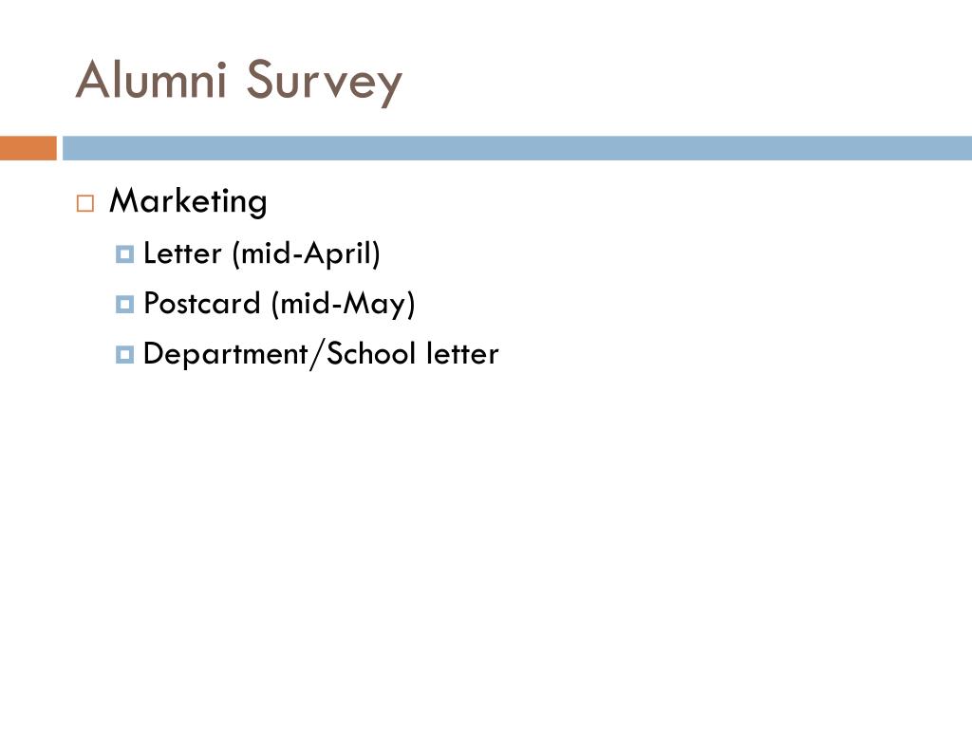Click the (mid-April) text
The image size is (972, 729).
tap(307, 254)
